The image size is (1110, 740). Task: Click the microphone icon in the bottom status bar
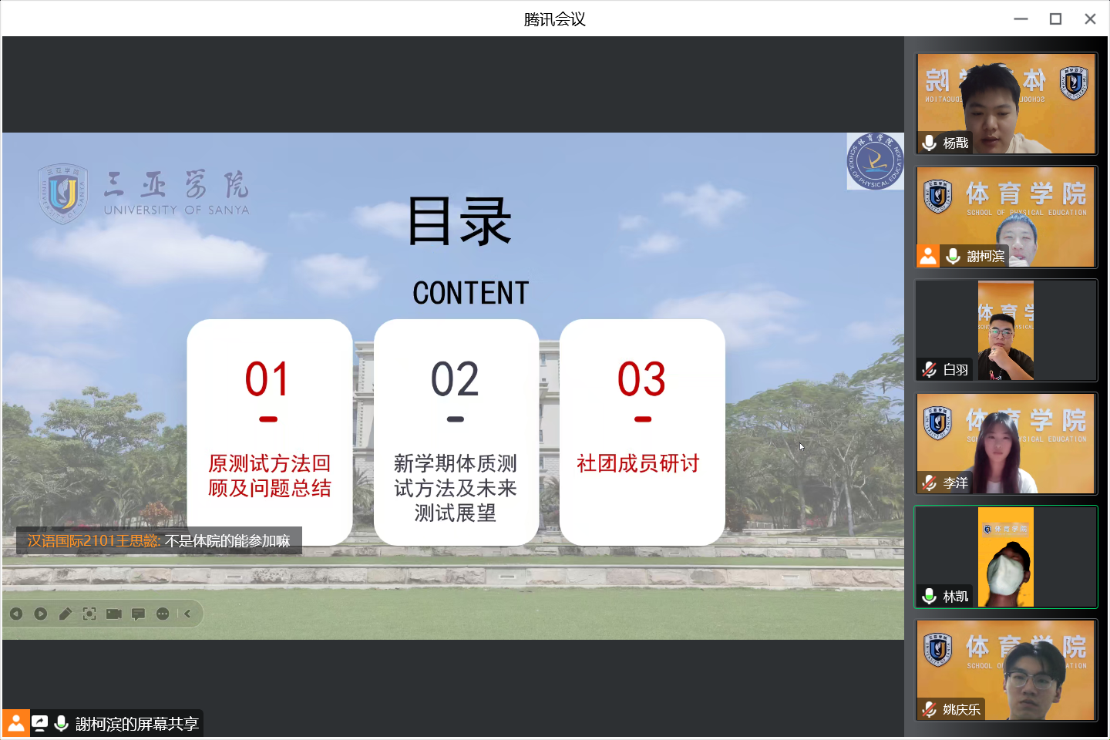point(60,723)
